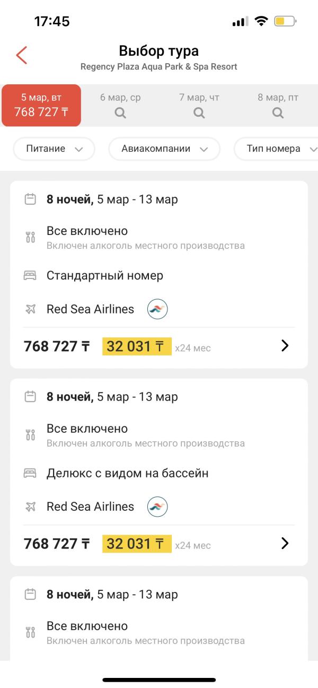
Task: Open third tour card dated 5 мар - 13 мар
Action: 159,619
